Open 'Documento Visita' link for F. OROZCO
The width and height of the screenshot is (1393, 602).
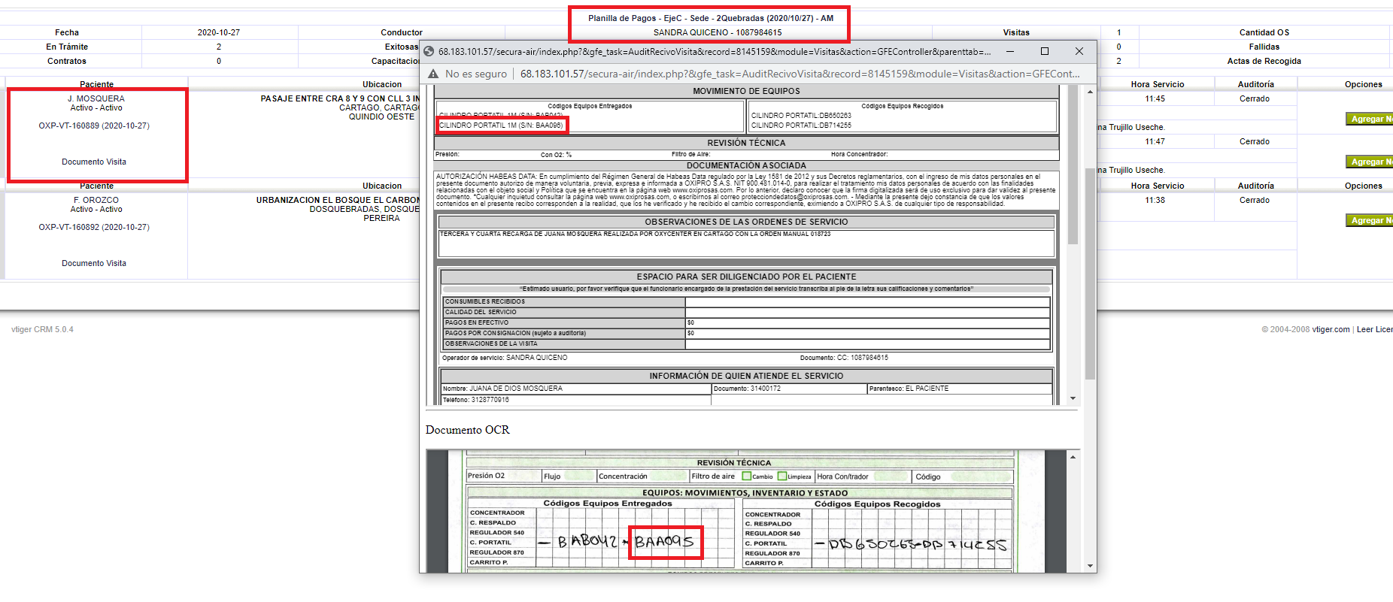(94, 263)
